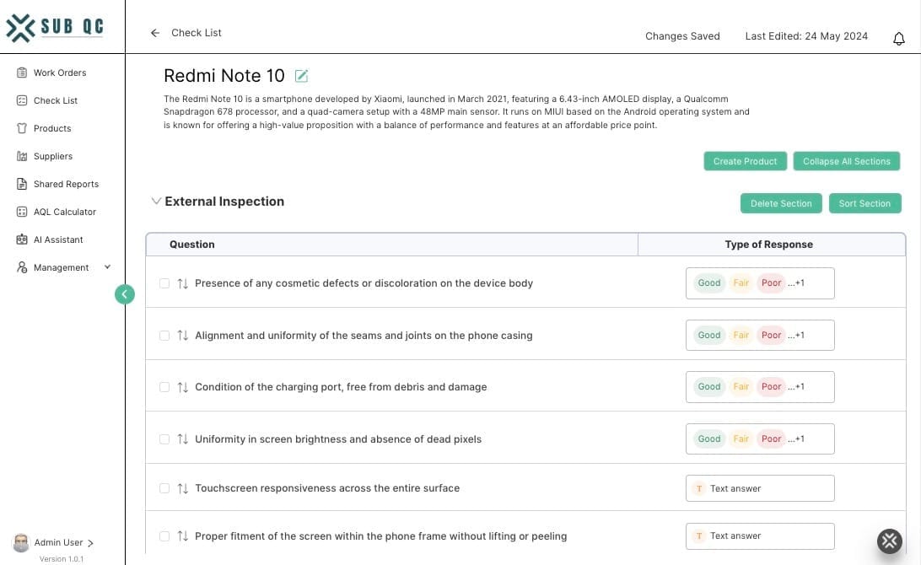Click the Sort Section button
This screenshot has width=921, height=565.
tap(864, 203)
